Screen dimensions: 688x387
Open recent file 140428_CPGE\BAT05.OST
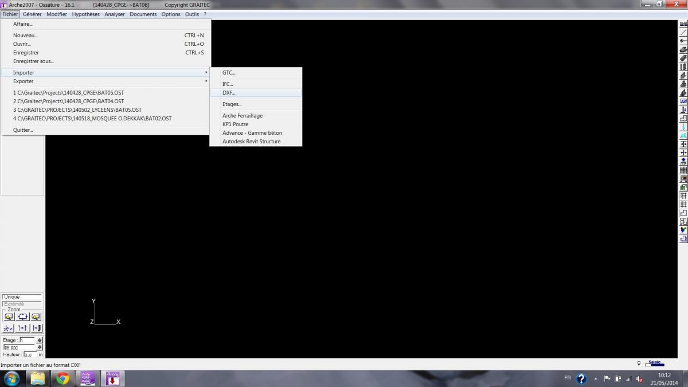coord(106,93)
